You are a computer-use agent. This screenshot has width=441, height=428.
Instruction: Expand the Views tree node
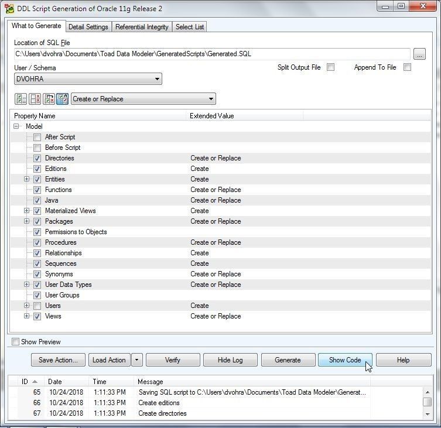[x=26, y=316]
